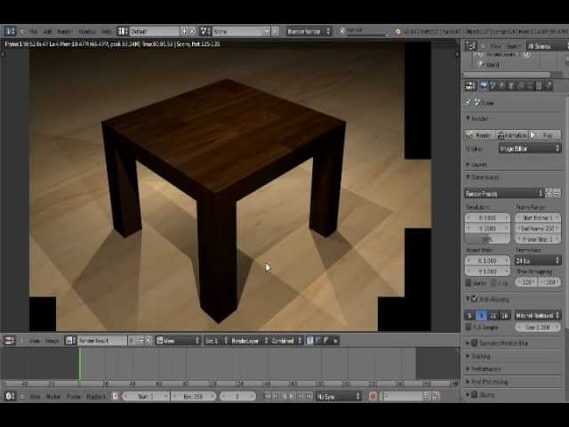This screenshot has width=569, height=427.
Task: Select the Physics properties tab icon
Action: (549, 86)
